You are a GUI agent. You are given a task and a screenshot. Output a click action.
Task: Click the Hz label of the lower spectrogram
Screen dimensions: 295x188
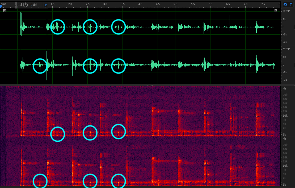(284, 139)
